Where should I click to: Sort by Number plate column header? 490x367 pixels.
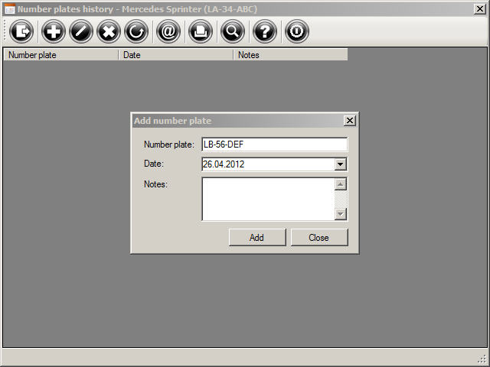(61, 55)
